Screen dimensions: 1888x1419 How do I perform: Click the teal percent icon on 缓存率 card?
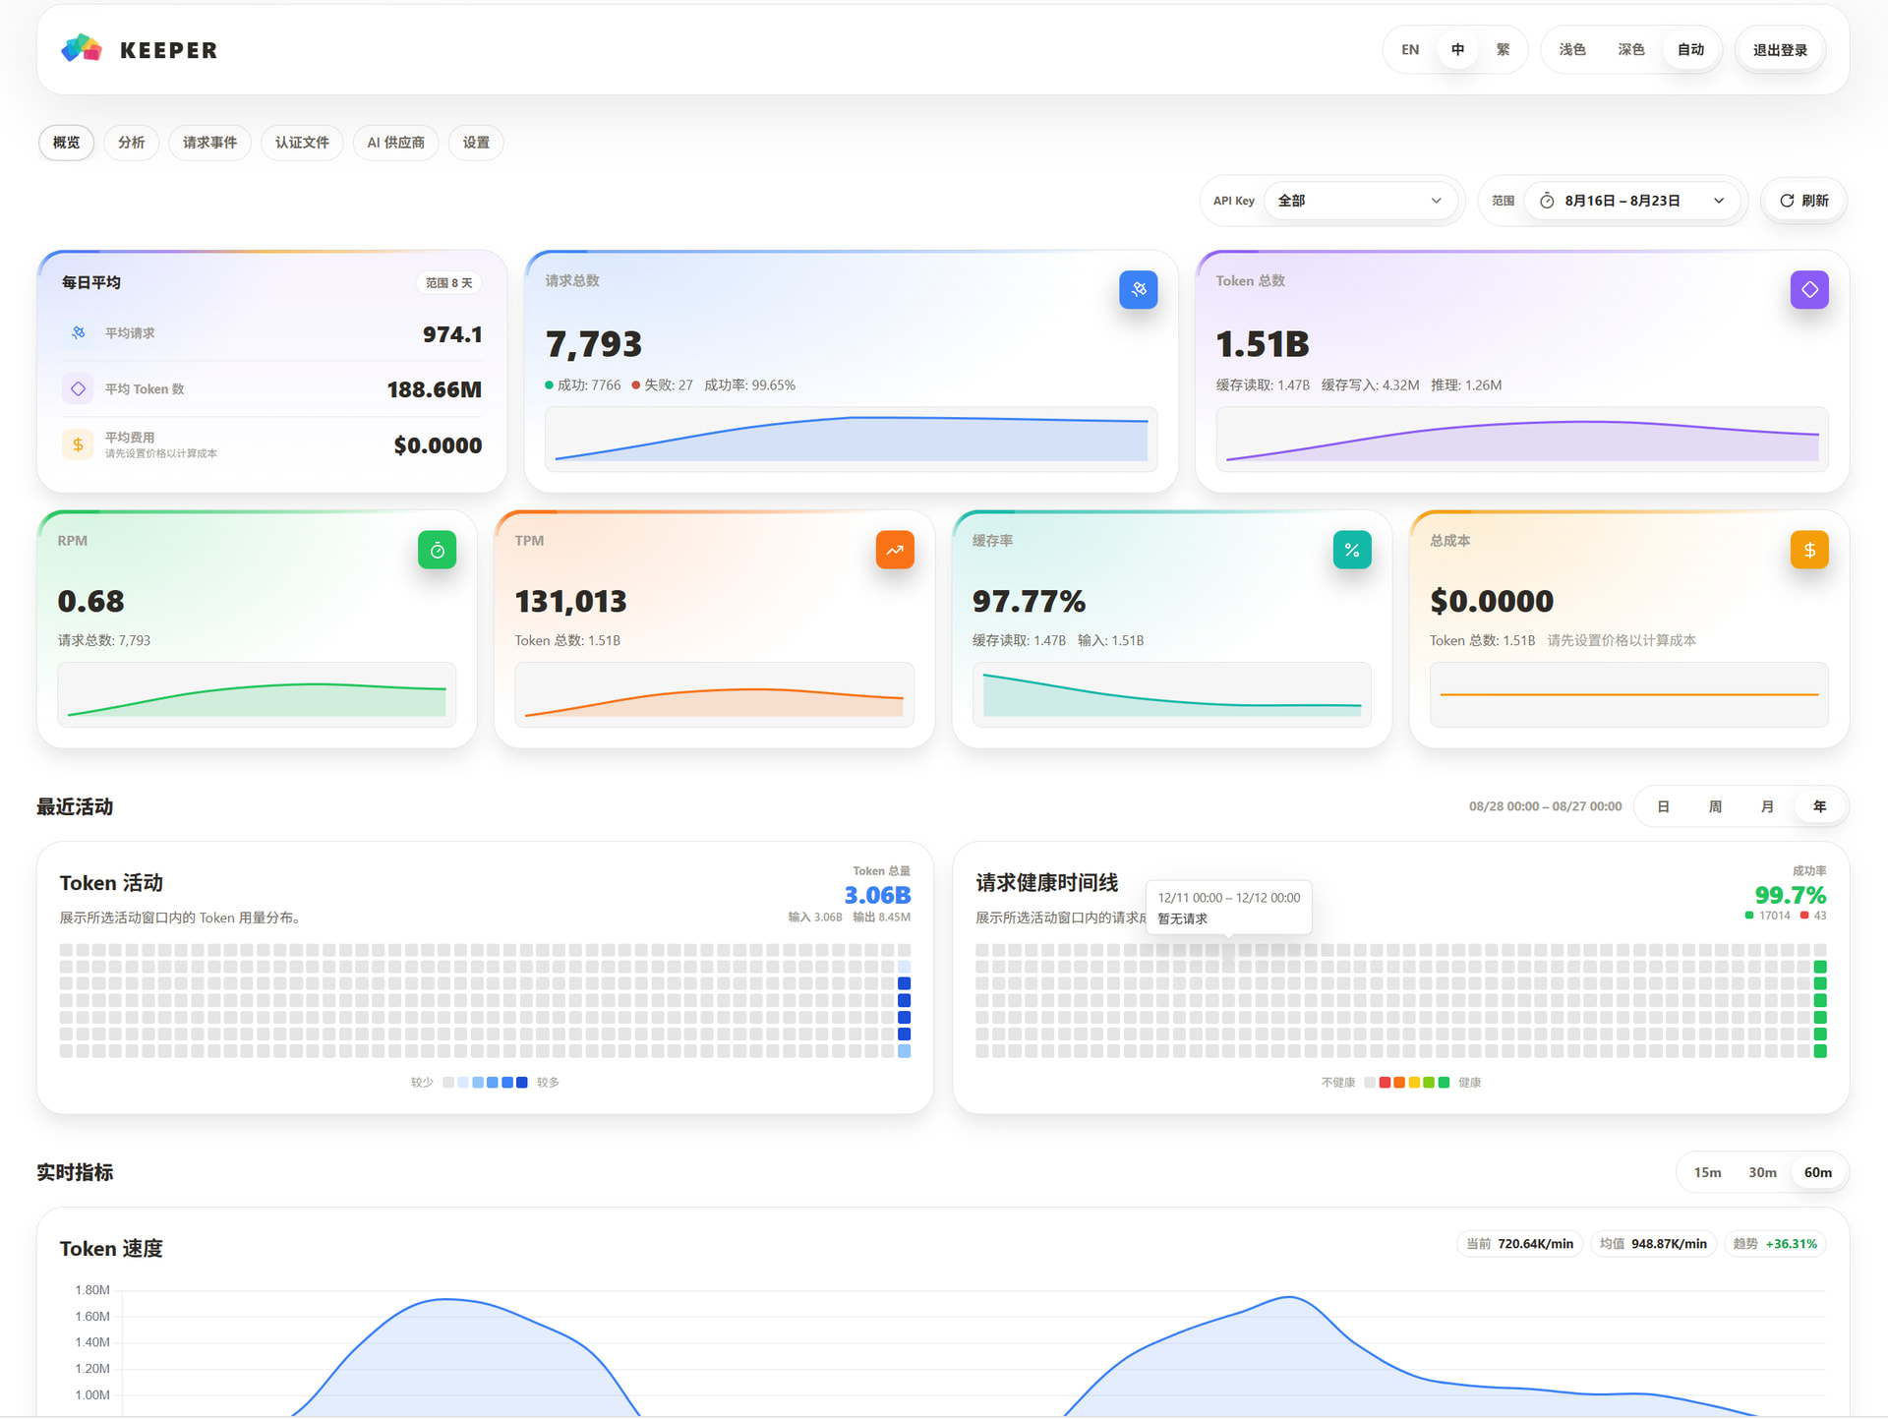(1352, 550)
